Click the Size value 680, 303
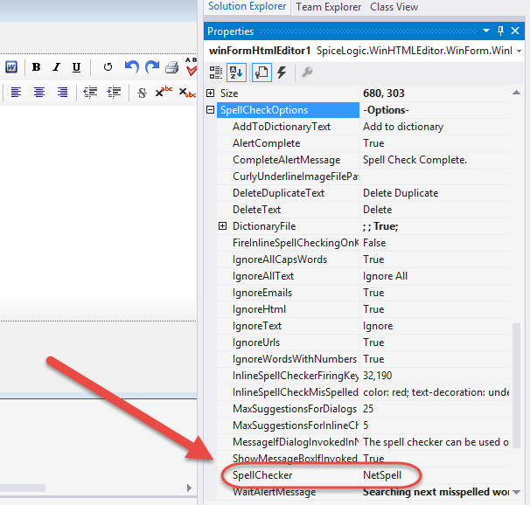The image size is (530, 505). [435, 93]
